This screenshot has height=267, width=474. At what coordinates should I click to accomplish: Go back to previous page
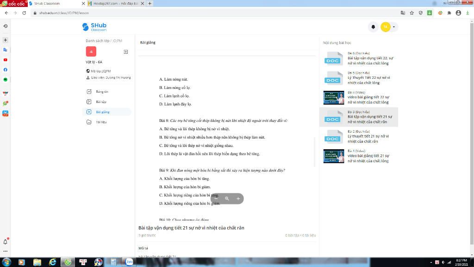point(6,13)
